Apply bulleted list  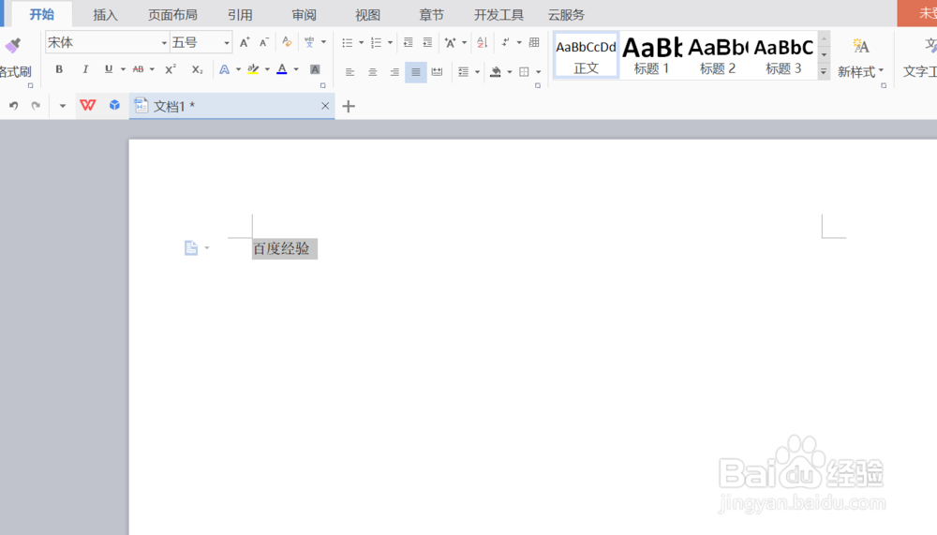point(348,42)
